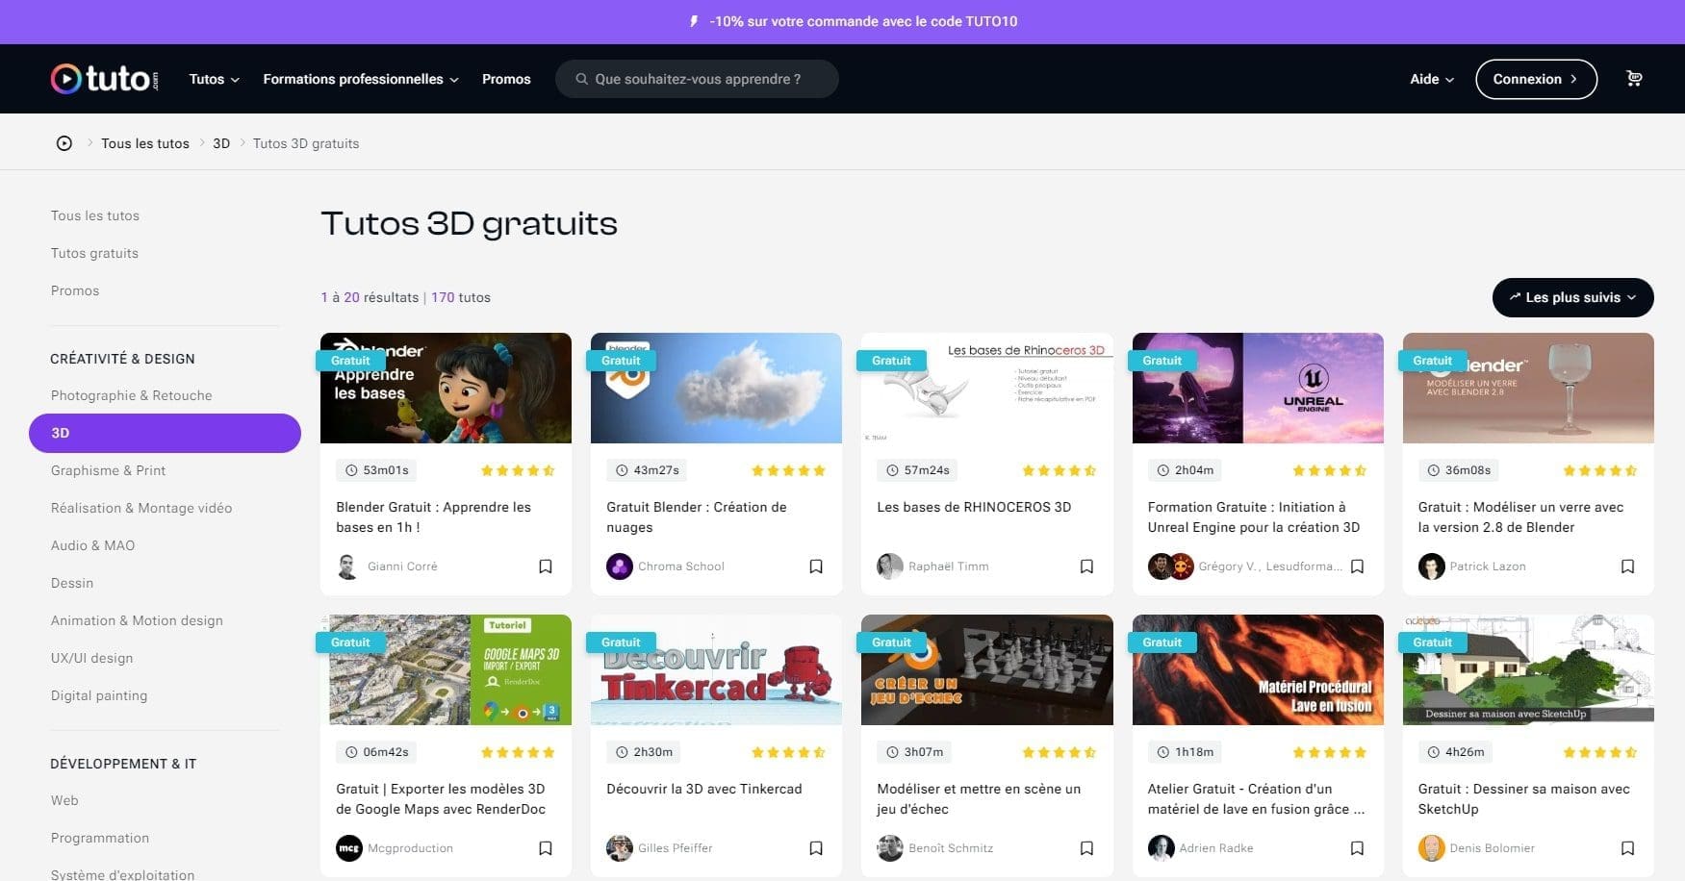Image resolution: width=1685 pixels, height=881 pixels.
Task: Select Dessin category in sidebar
Action: 72,583
